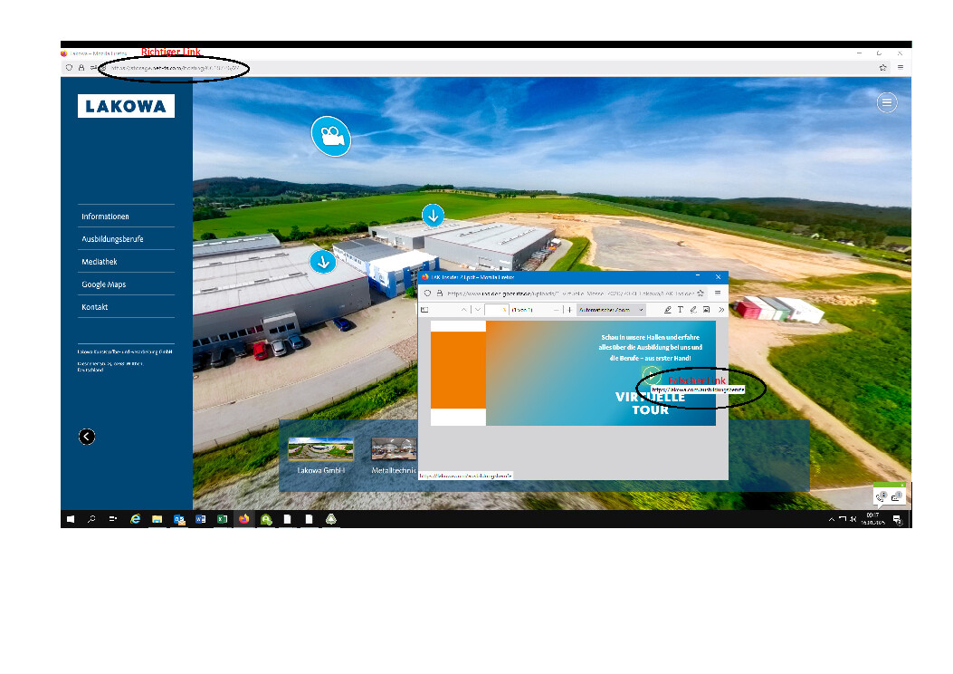This screenshot has height=674, width=953.
Task: Click the shield icon in the main Firefox address bar
Action: (70, 68)
